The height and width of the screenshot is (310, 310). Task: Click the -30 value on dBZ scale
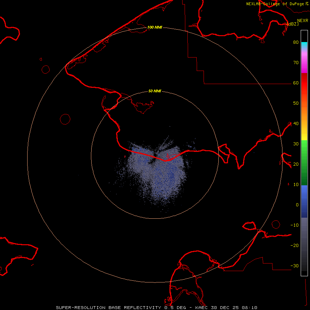[x=294, y=266]
